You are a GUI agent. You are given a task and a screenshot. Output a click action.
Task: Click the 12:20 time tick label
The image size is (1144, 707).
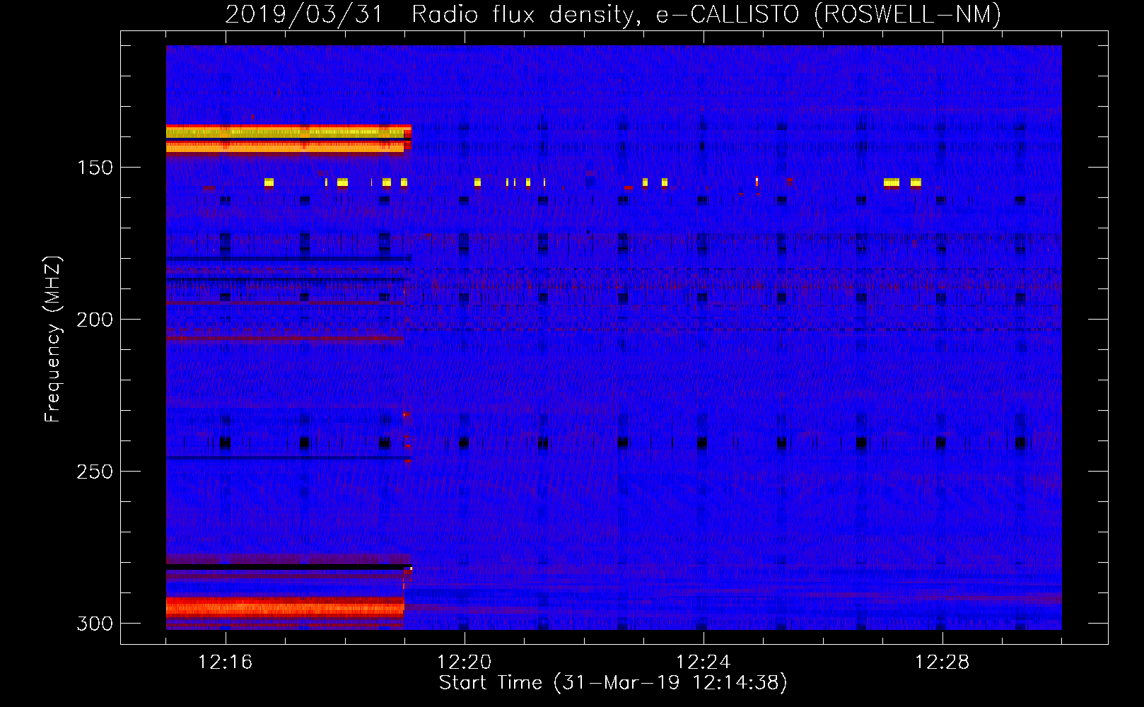coord(464,662)
